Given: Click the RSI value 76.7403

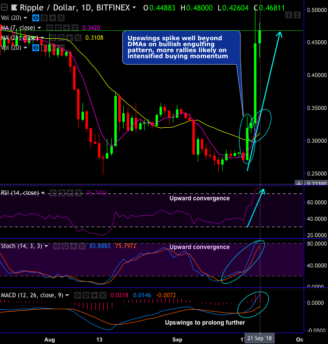Looking at the screenshot, I should (x=96, y=193).
